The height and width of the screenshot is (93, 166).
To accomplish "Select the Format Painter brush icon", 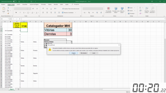I will [8, 13].
